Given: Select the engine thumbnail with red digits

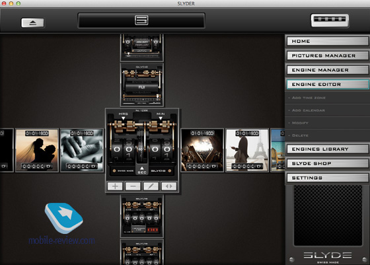Looking at the screenshot, I should point(142,215).
